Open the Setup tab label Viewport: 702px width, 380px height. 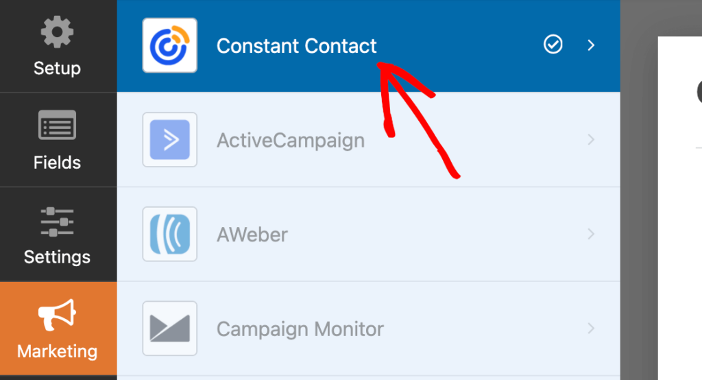coord(57,69)
